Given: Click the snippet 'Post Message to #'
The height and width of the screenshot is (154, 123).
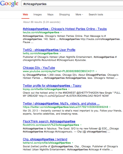Looking at the screenshot, I should tap(95, 36).
